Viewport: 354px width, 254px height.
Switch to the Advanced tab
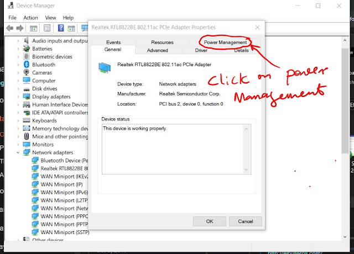[x=157, y=50]
